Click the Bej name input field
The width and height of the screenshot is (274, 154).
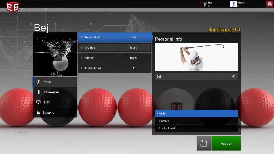[x=191, y=76]
